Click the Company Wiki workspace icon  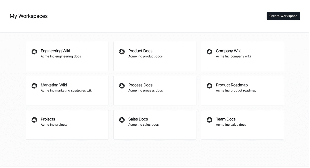tap(210, 52)
